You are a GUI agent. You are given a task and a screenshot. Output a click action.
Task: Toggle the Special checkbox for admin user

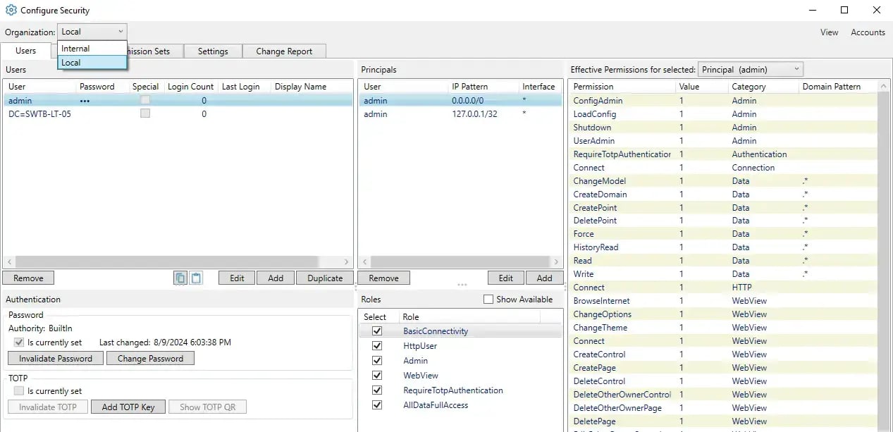[x=145, y=100]
